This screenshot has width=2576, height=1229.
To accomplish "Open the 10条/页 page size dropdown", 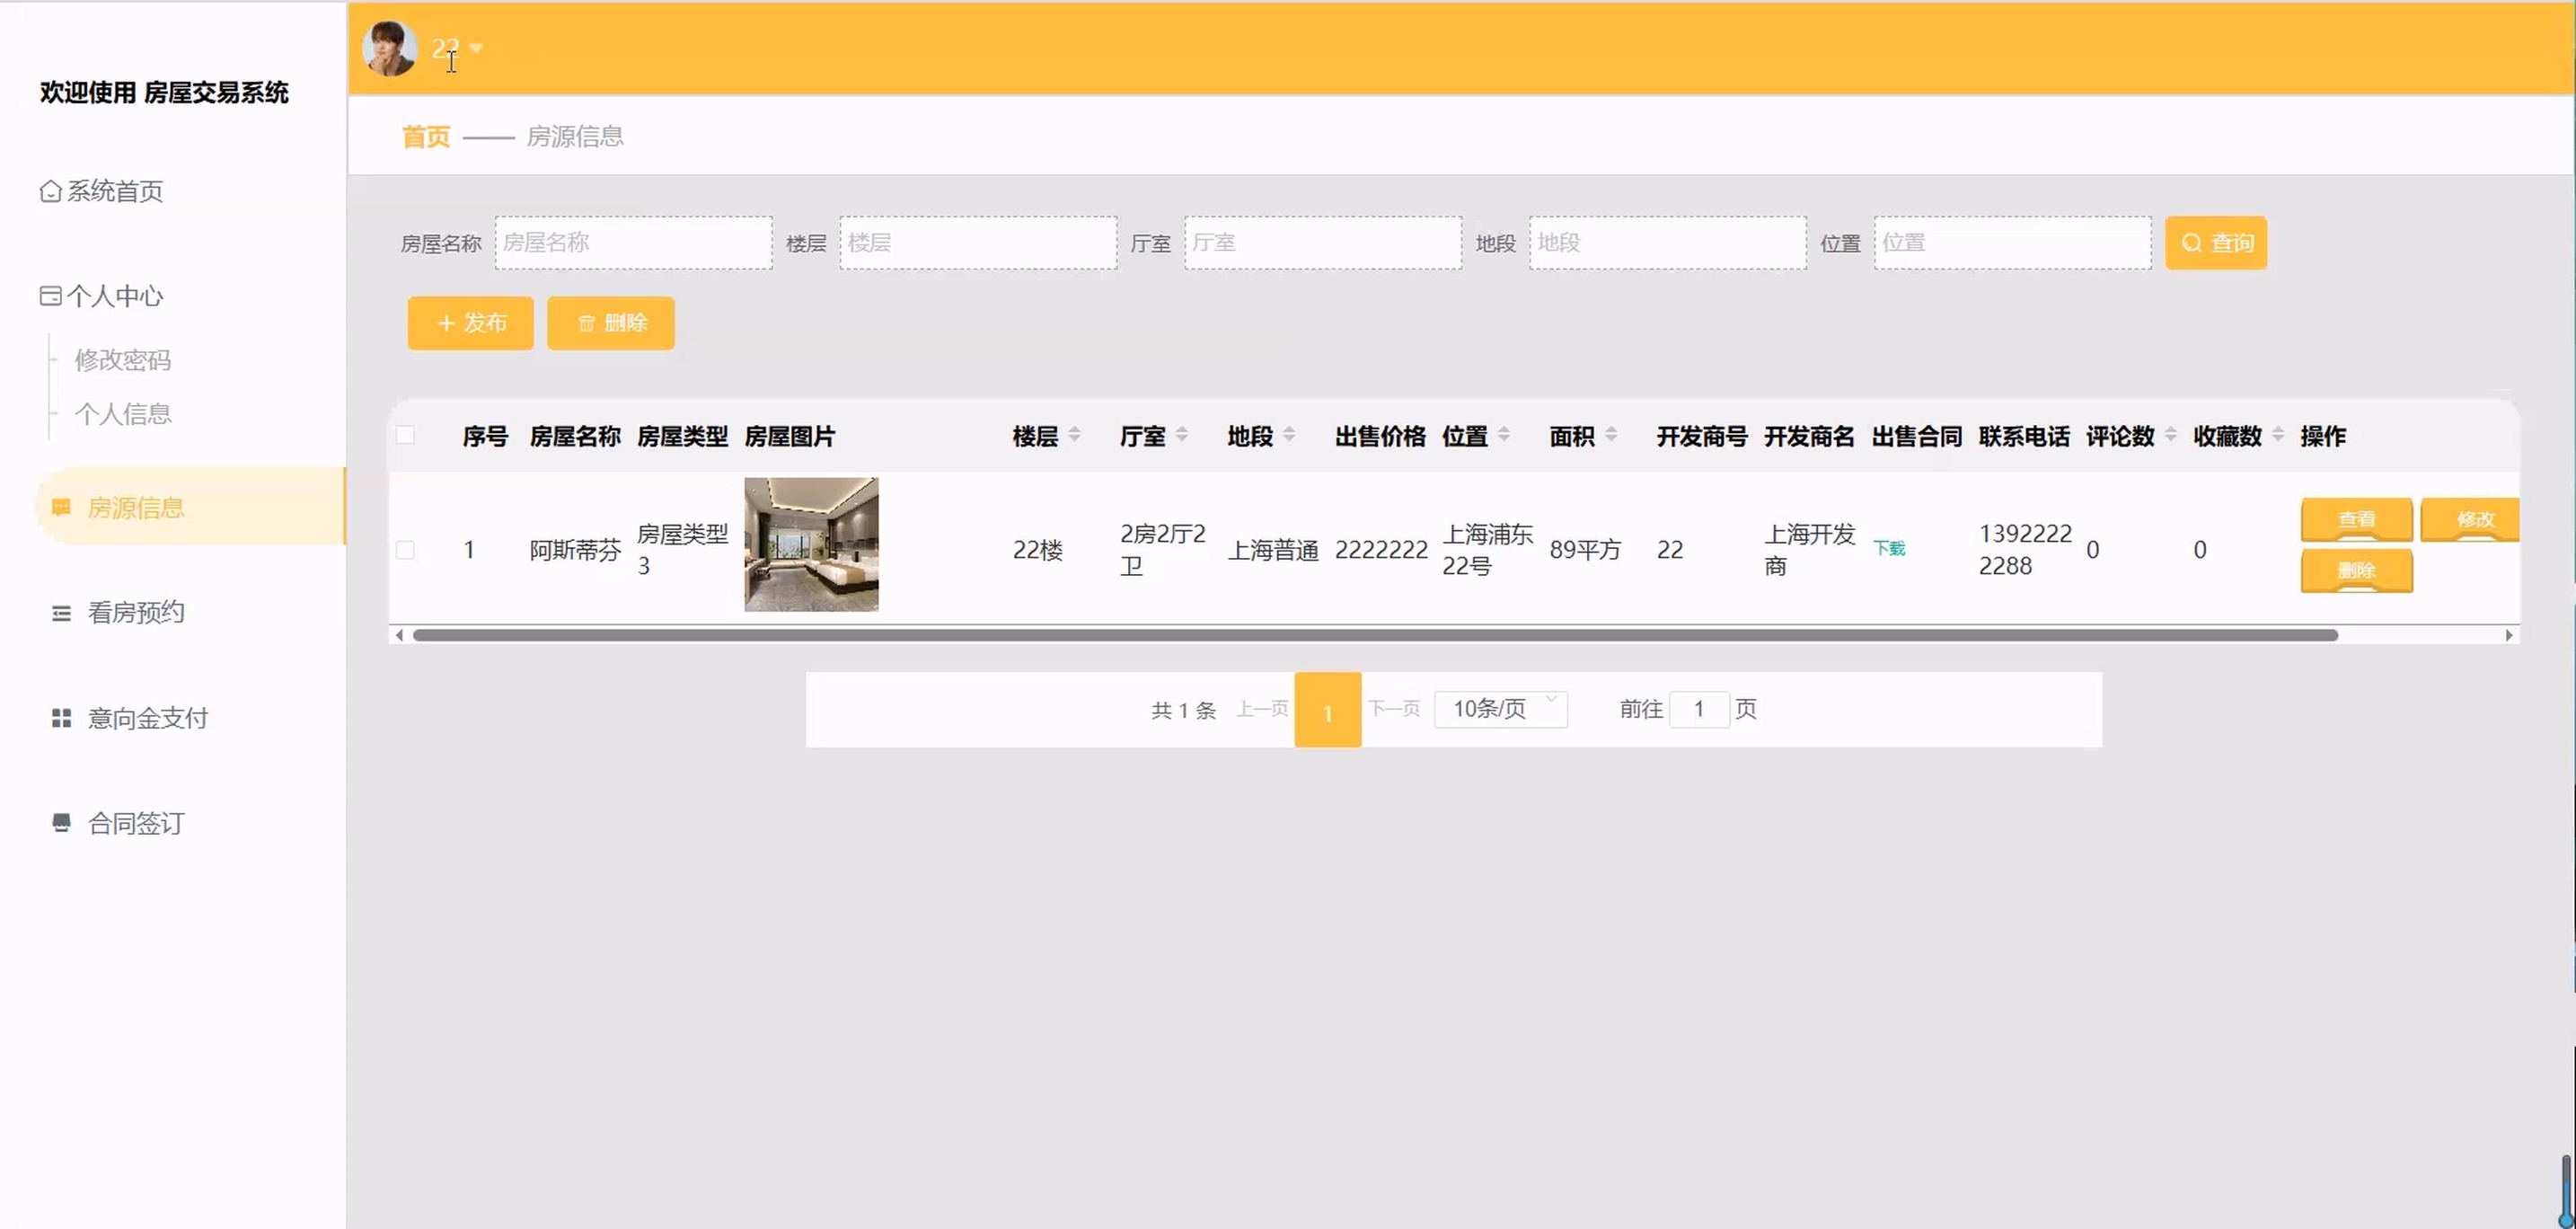I will pos(1500,709).
